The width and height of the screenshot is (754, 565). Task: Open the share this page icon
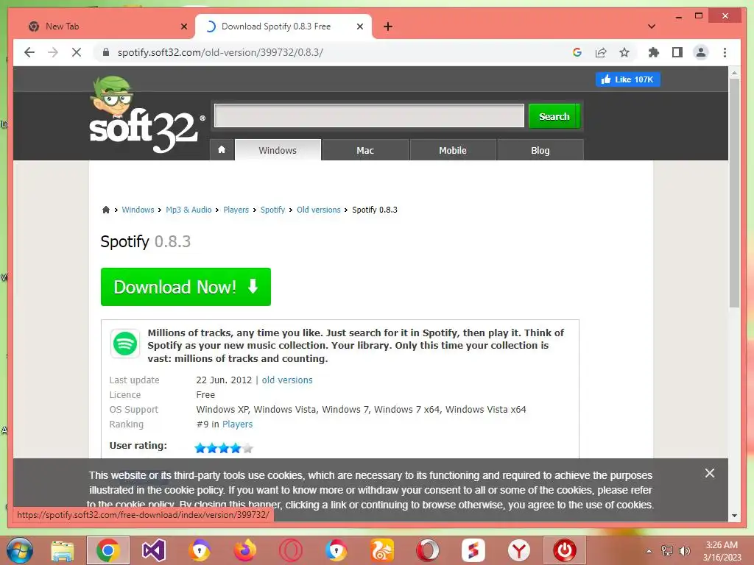click(x=601, y=52)
